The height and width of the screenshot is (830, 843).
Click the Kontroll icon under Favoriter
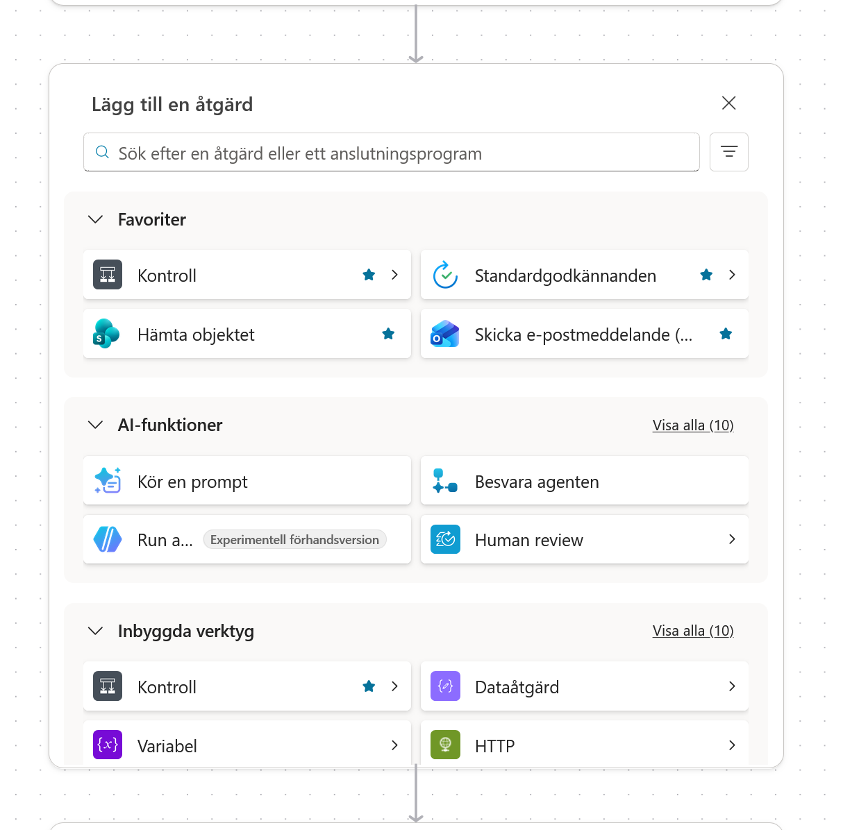(x=108, y=275)
